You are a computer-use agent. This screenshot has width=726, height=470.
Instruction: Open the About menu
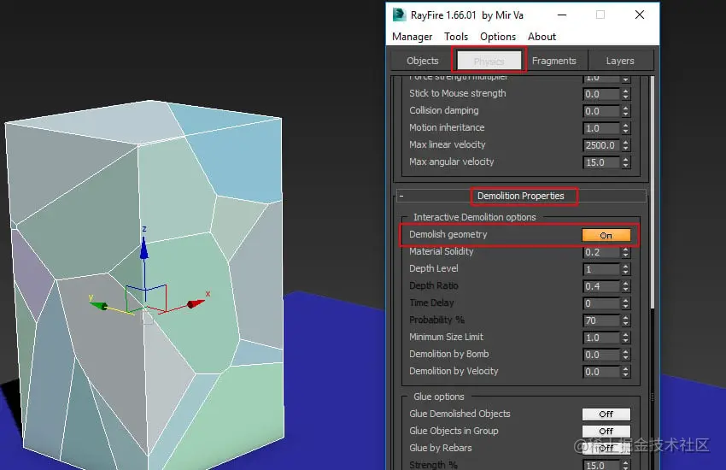point(542,37)
